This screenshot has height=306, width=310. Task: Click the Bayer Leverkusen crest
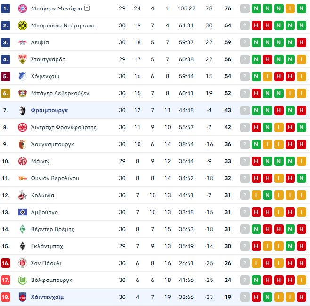click(22, 93)
